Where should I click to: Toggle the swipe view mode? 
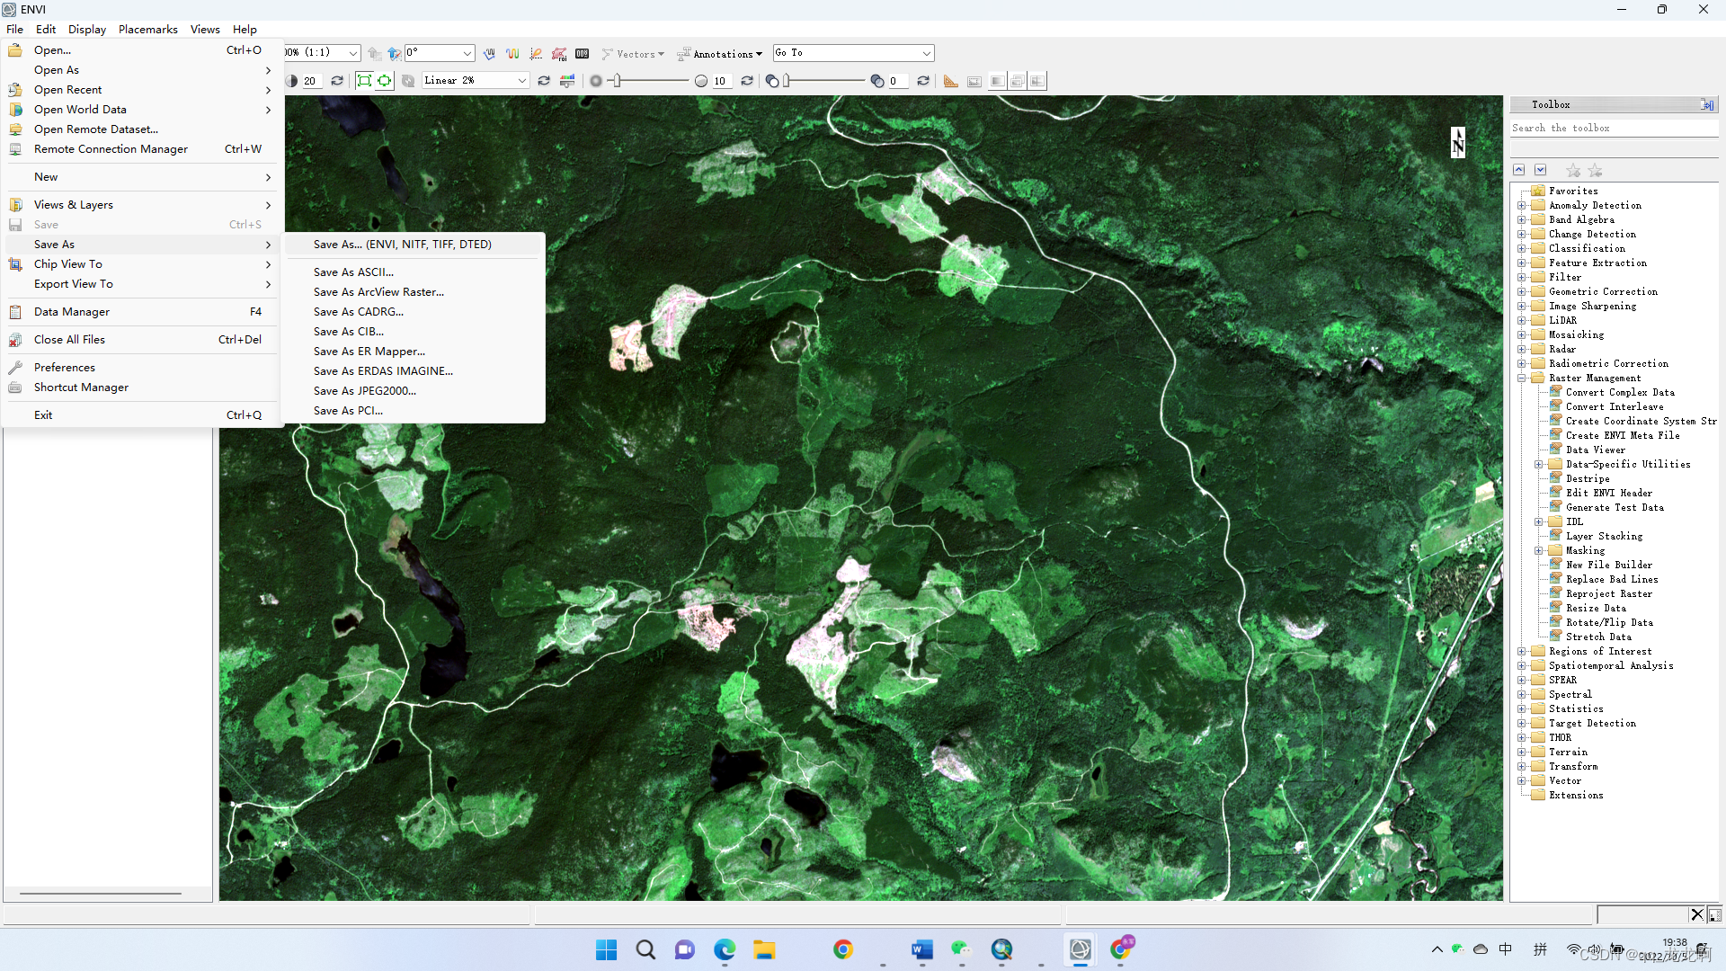(1037, 81)
